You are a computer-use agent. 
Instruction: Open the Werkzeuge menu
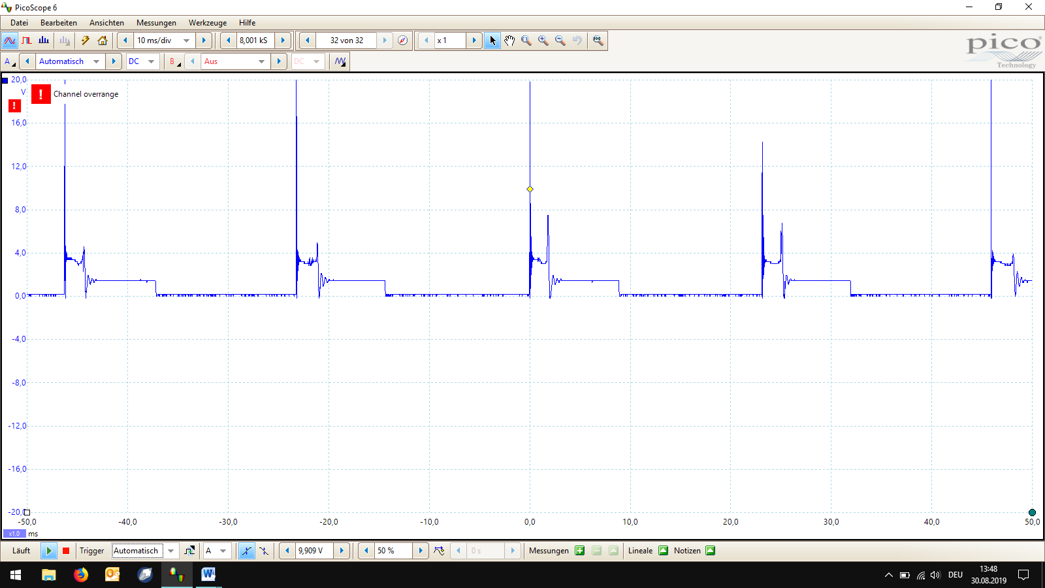pyautogui.click(x=208, y=23)
